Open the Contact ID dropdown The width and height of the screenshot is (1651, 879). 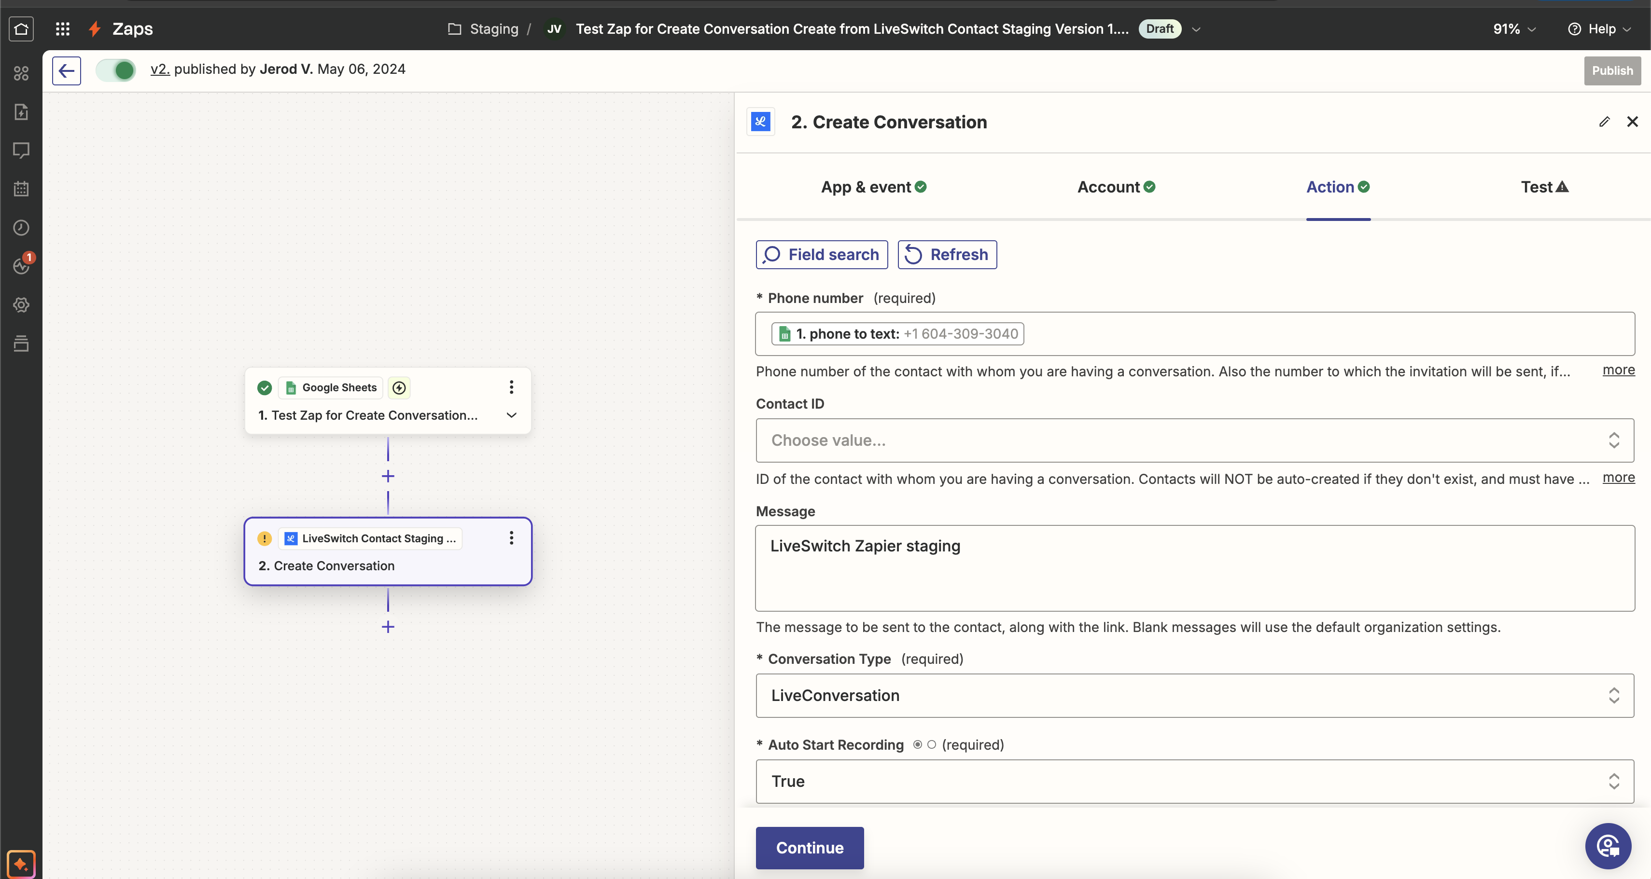1195,440
